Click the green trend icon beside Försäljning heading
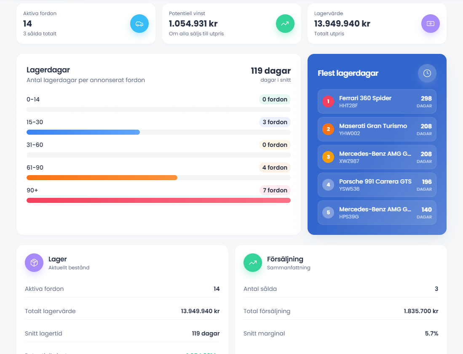Screen dimensions: 463x354 [253, 263]
